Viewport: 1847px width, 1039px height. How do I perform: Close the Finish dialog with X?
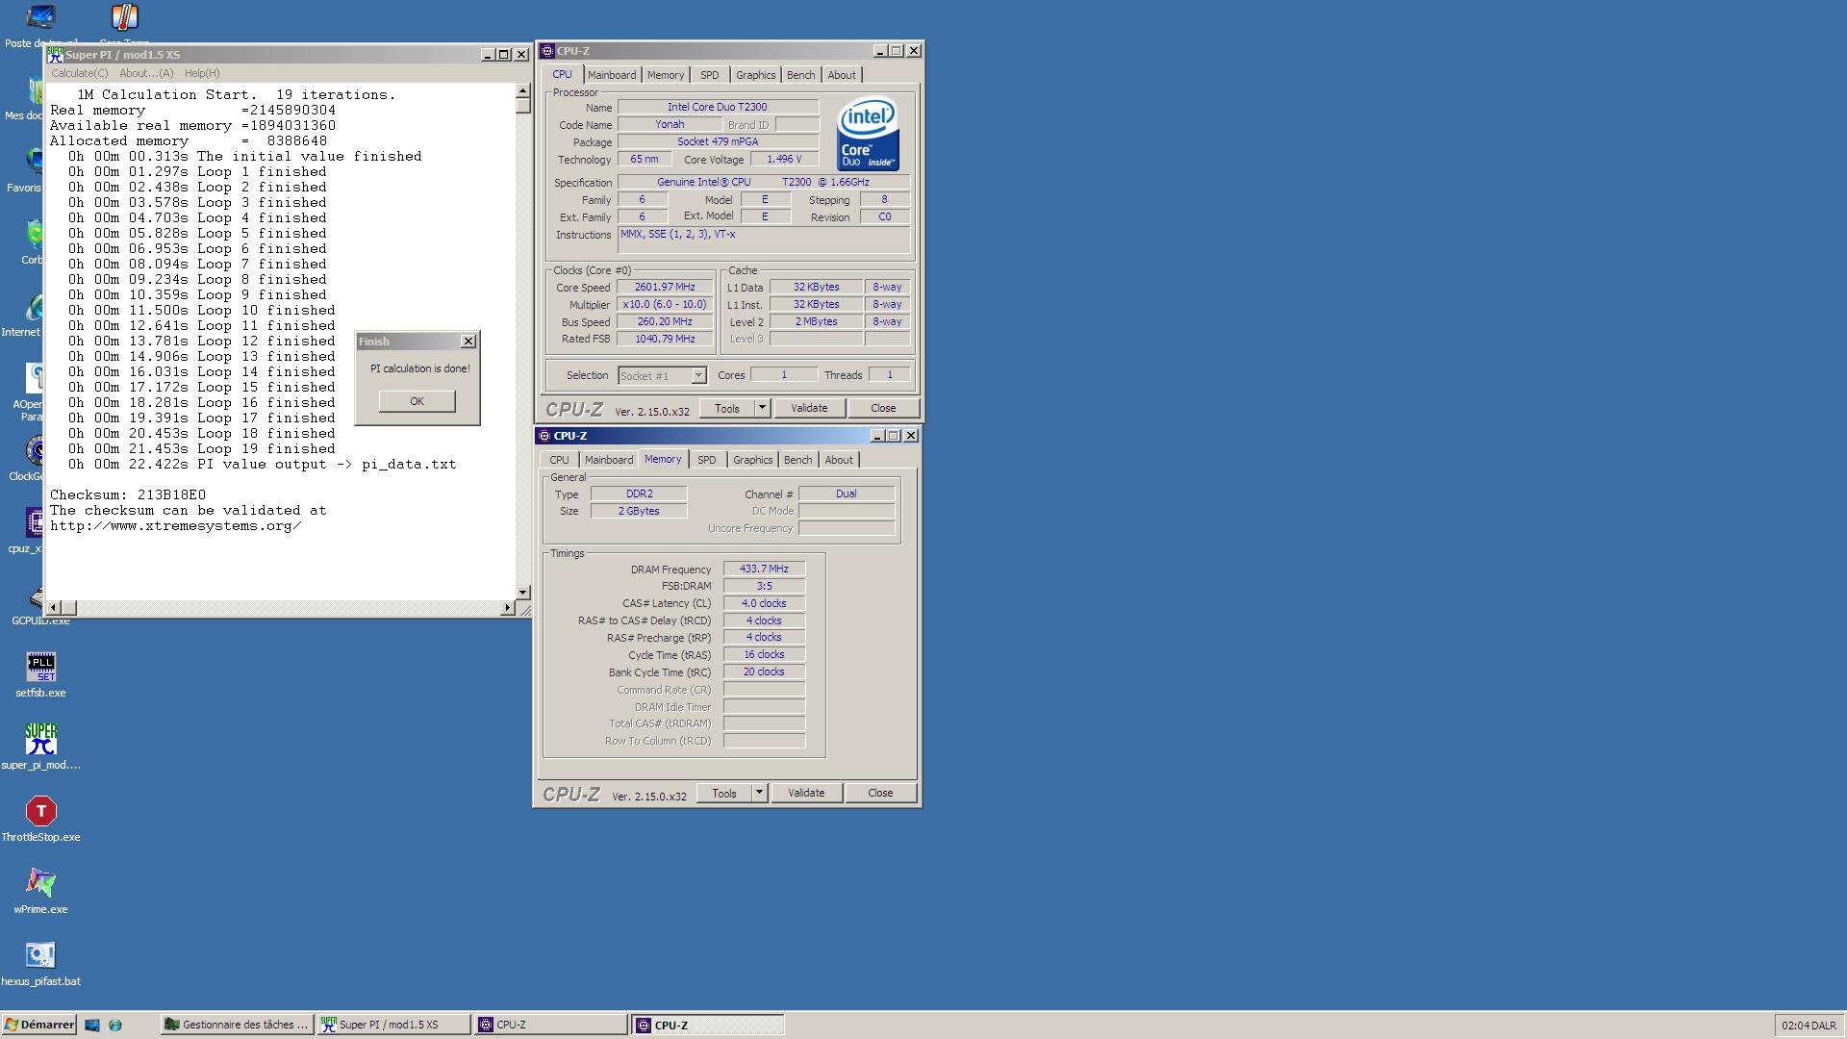click(468, 342)
